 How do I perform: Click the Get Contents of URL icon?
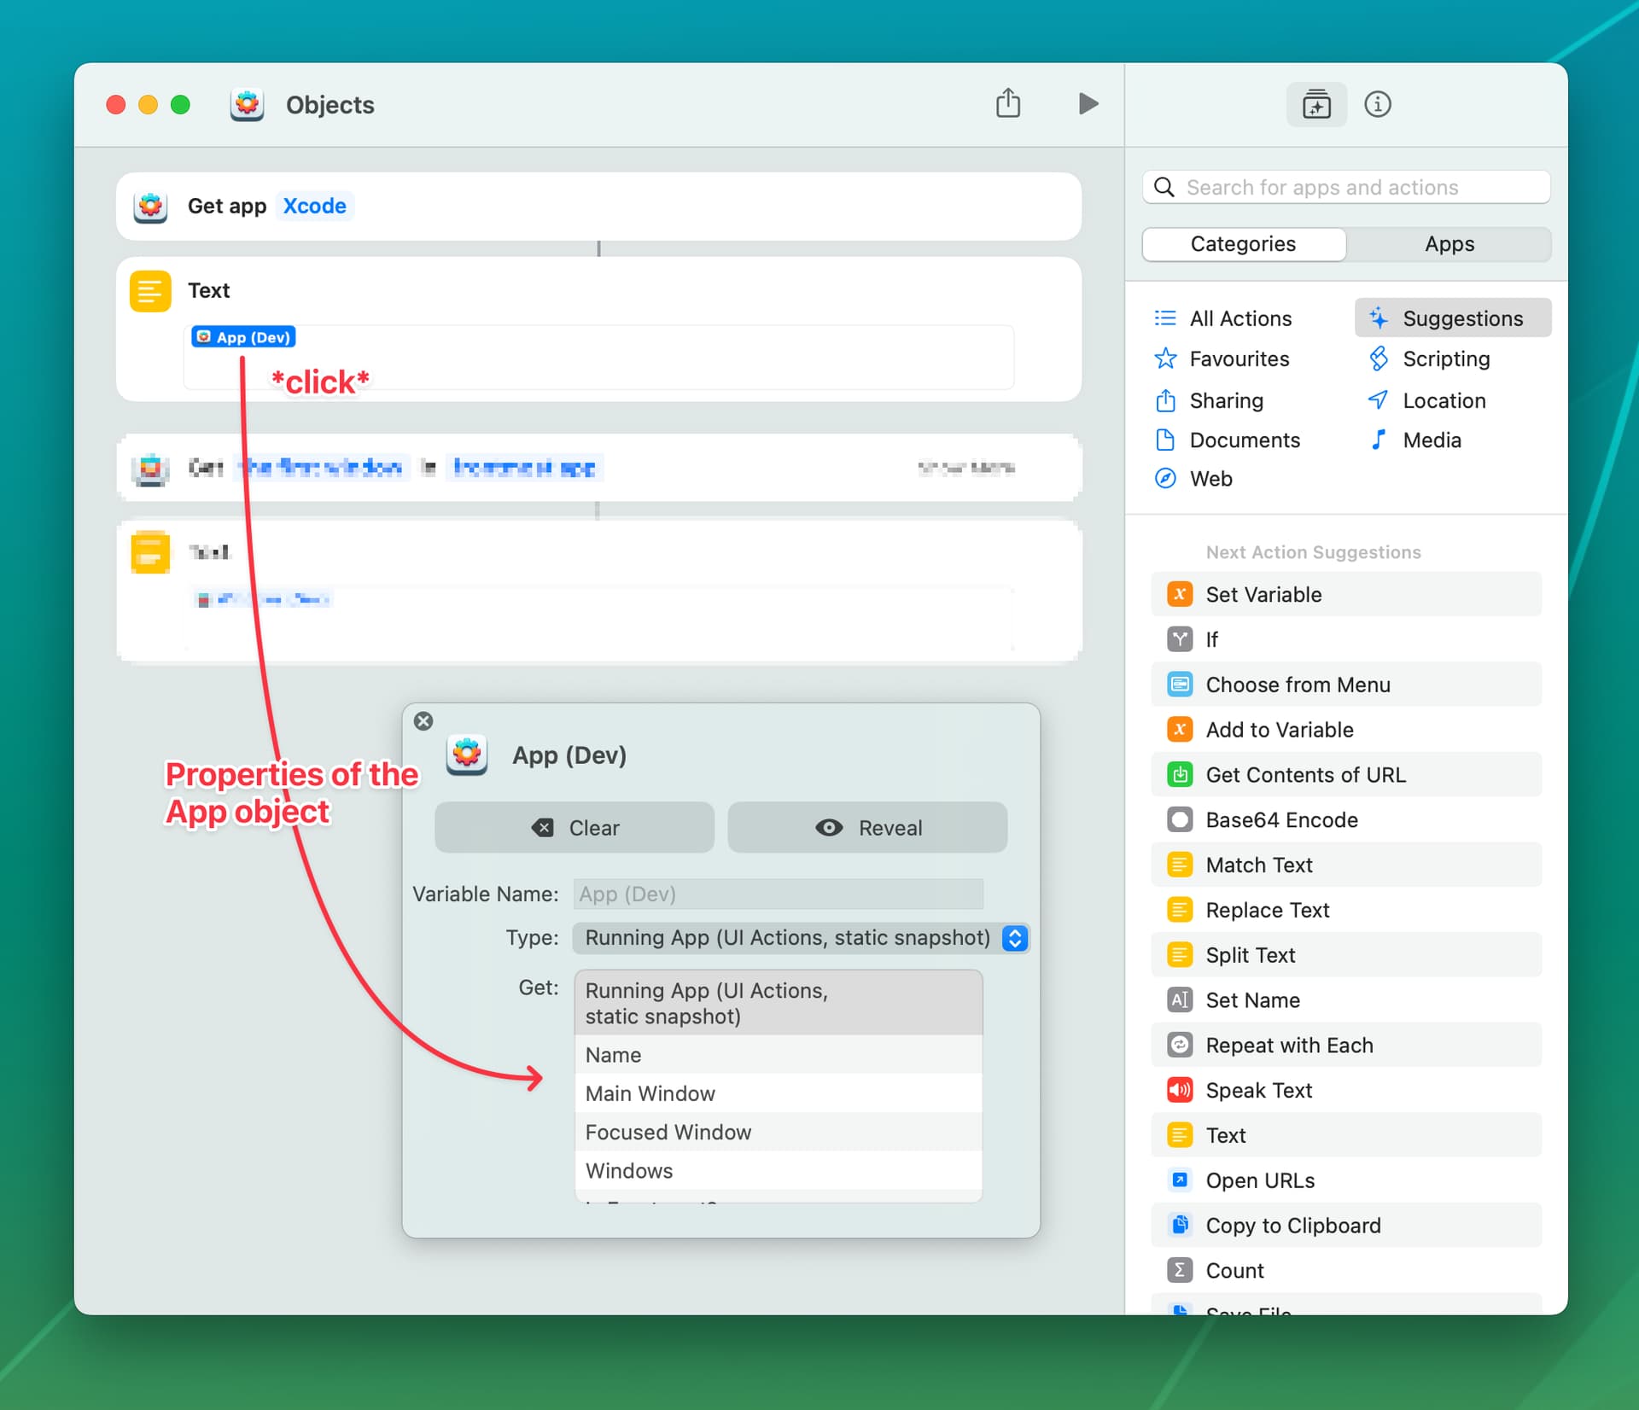tap(1179, 775)
